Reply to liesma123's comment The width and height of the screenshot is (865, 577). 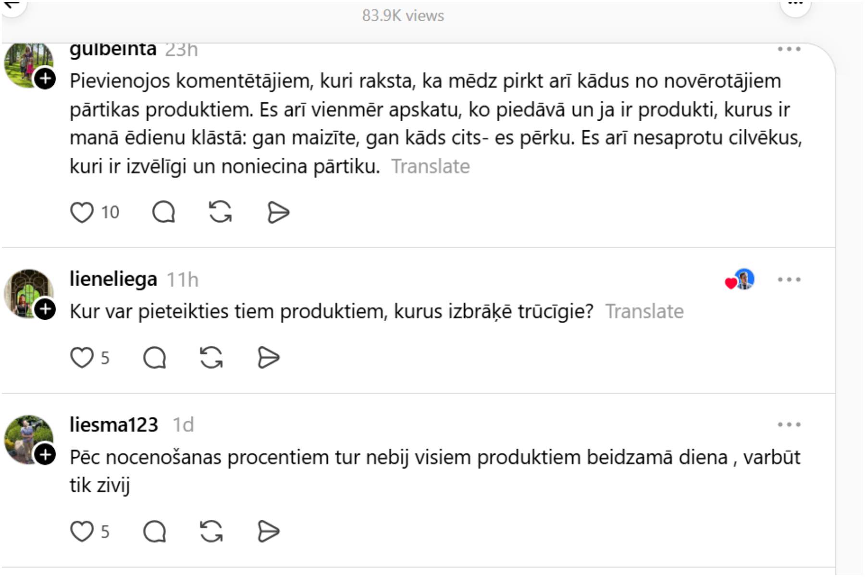[x=155, y=532]
